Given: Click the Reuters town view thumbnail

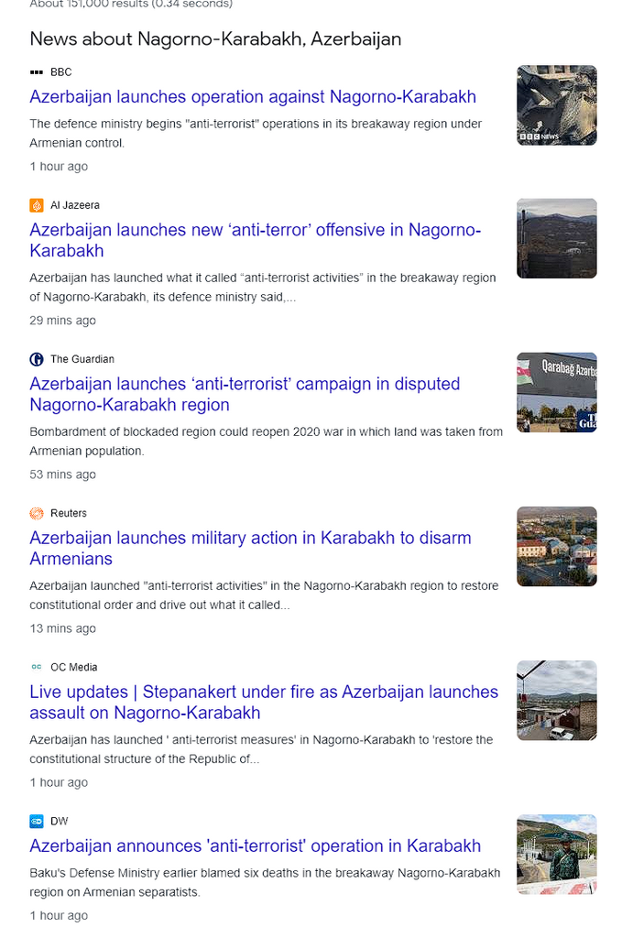Looking at the screenshot, I should [556, 546].
